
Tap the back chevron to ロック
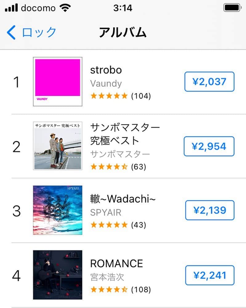11,32
